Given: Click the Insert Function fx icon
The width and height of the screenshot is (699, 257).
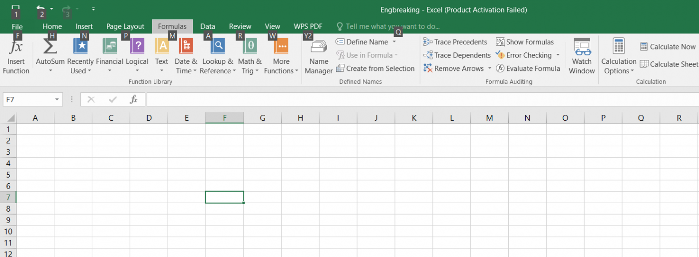Looking at the screenshot, I should tap(16, 48).
